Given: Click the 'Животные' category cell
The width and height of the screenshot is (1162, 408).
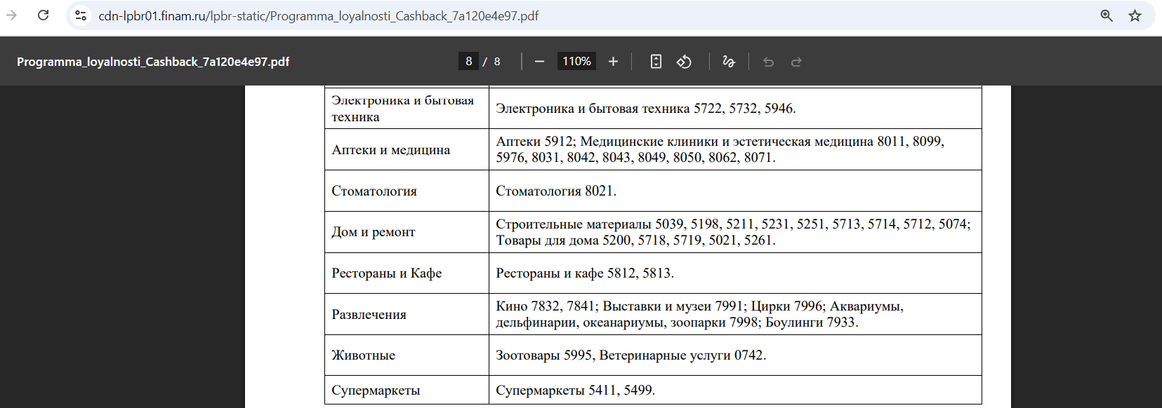Looking at the screenshot, I should 407,355.
